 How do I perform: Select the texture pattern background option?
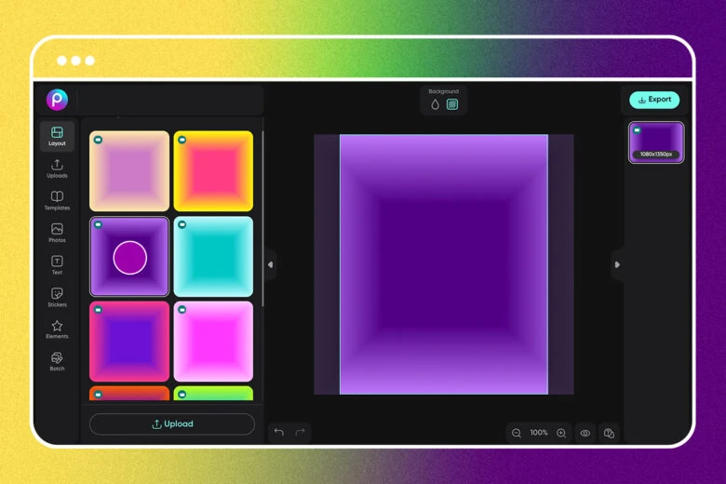click(x=452, y=104)
